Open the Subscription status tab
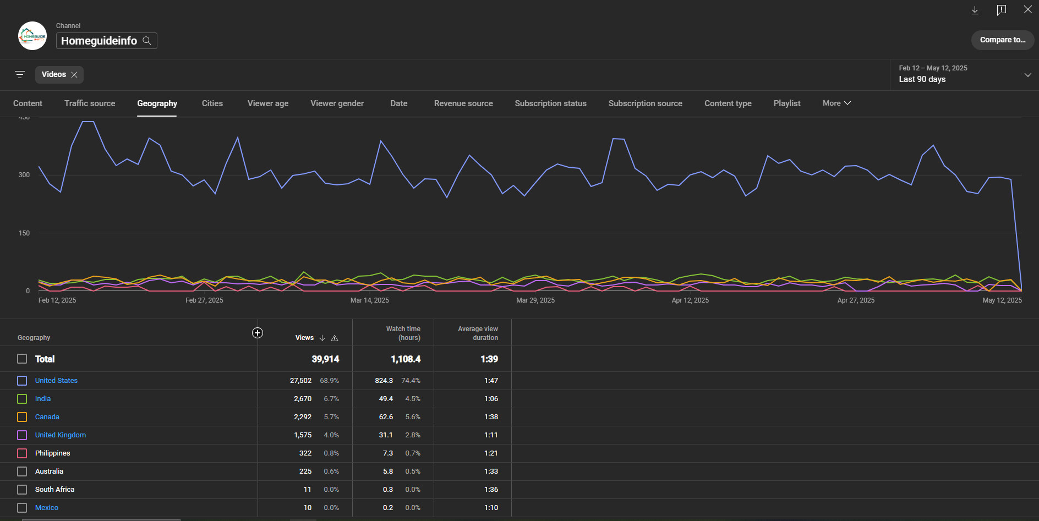Screen dimensions: 1039x521 tap(551, 103)
